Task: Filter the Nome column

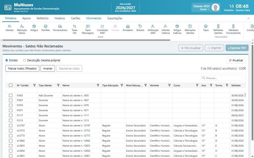Action: pyautogui.click(x=98, y=85)
